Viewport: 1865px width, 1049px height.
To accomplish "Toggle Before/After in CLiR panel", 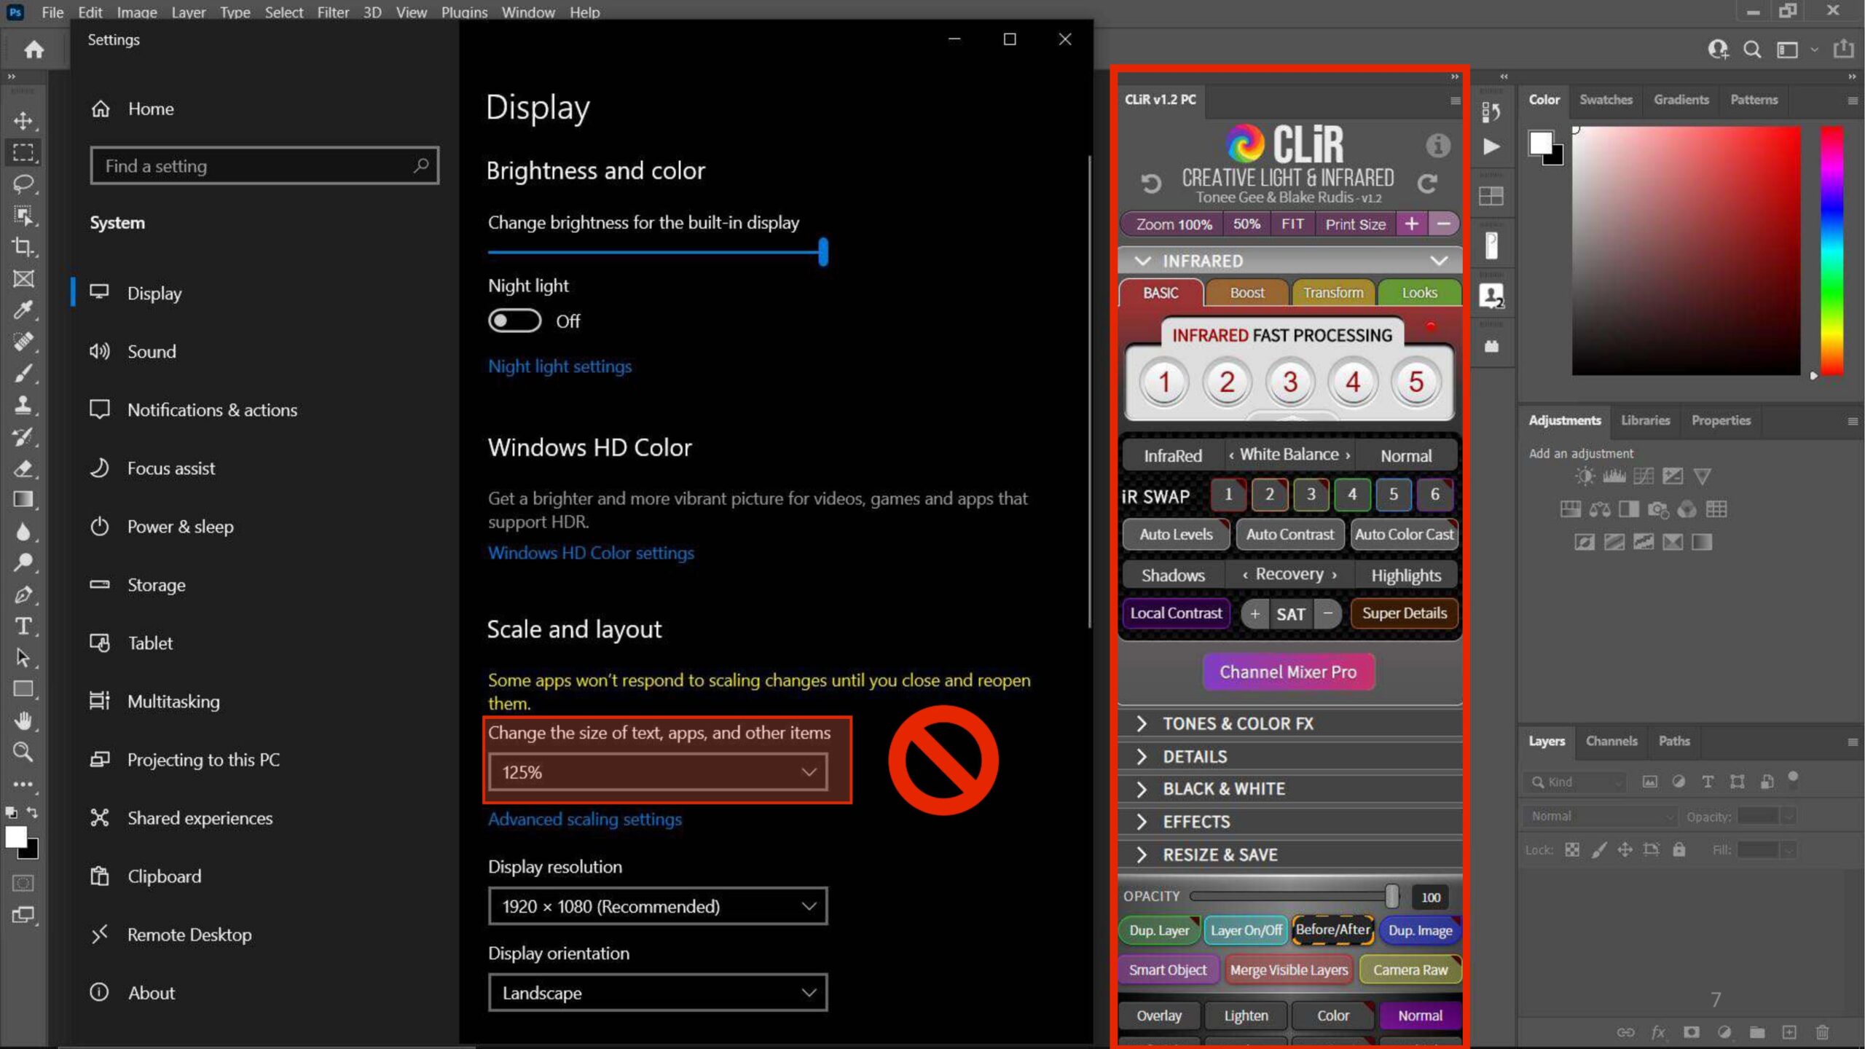I will (x=1333, y=930).
